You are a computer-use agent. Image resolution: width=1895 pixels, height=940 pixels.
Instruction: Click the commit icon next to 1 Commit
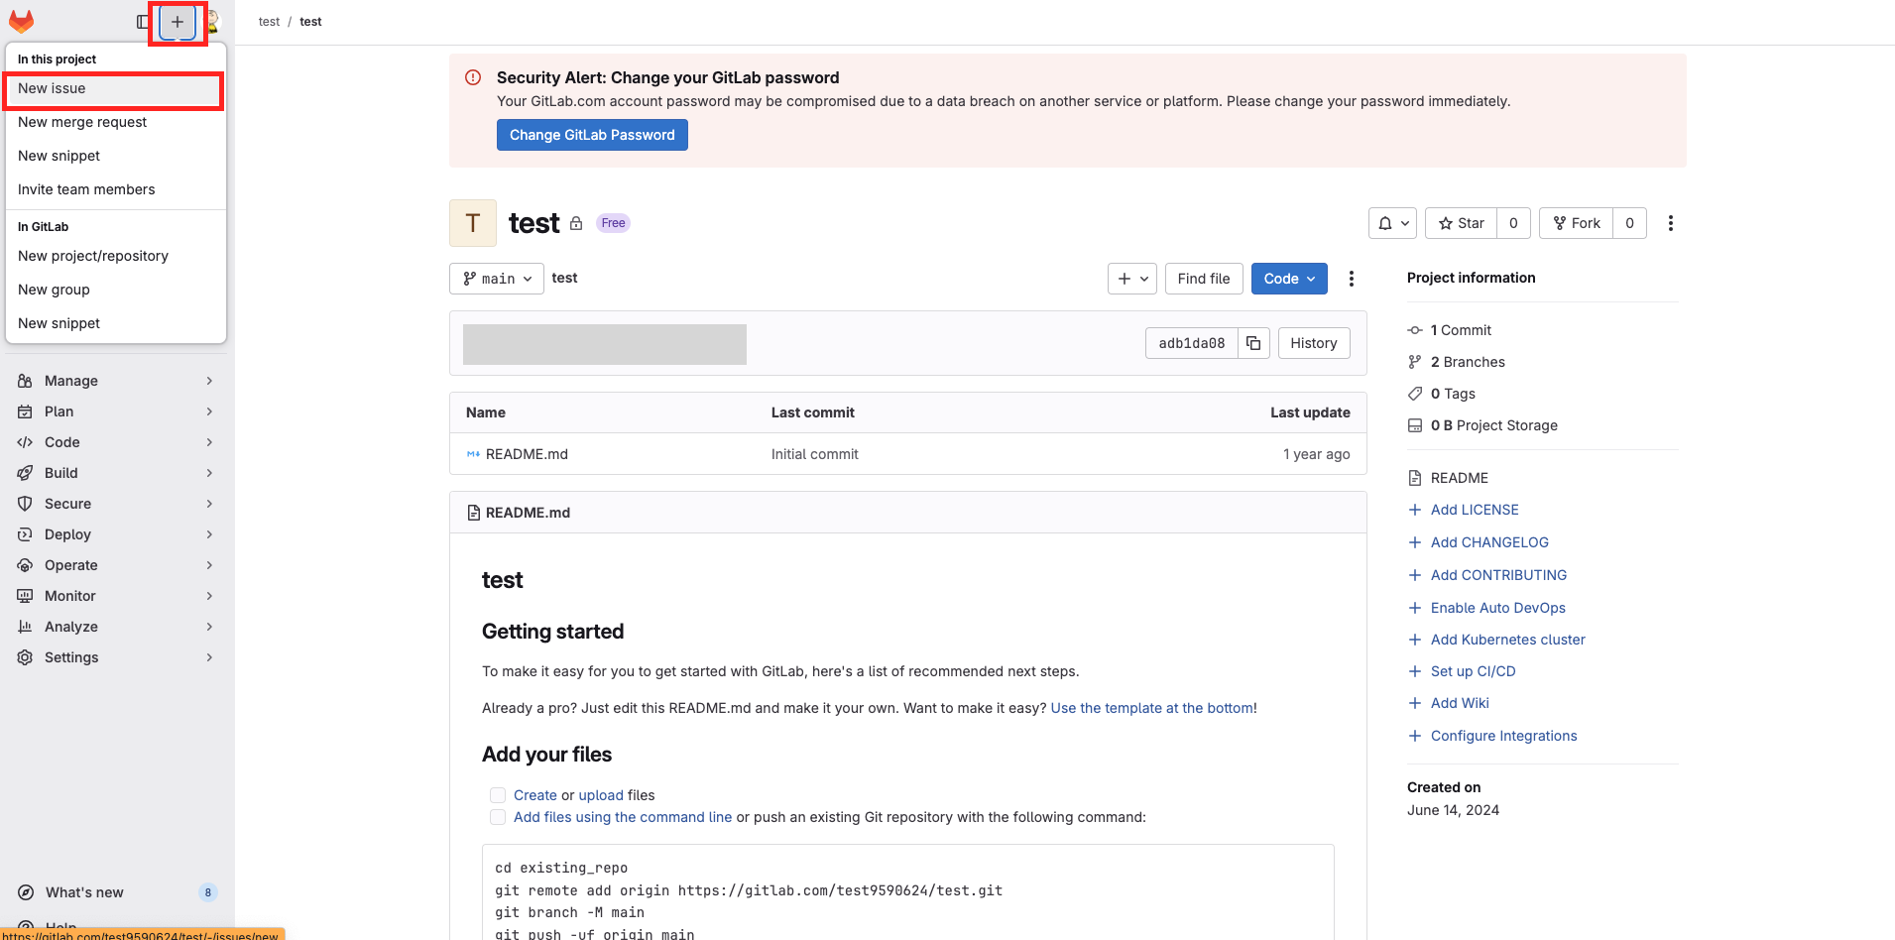(1415, 330)
